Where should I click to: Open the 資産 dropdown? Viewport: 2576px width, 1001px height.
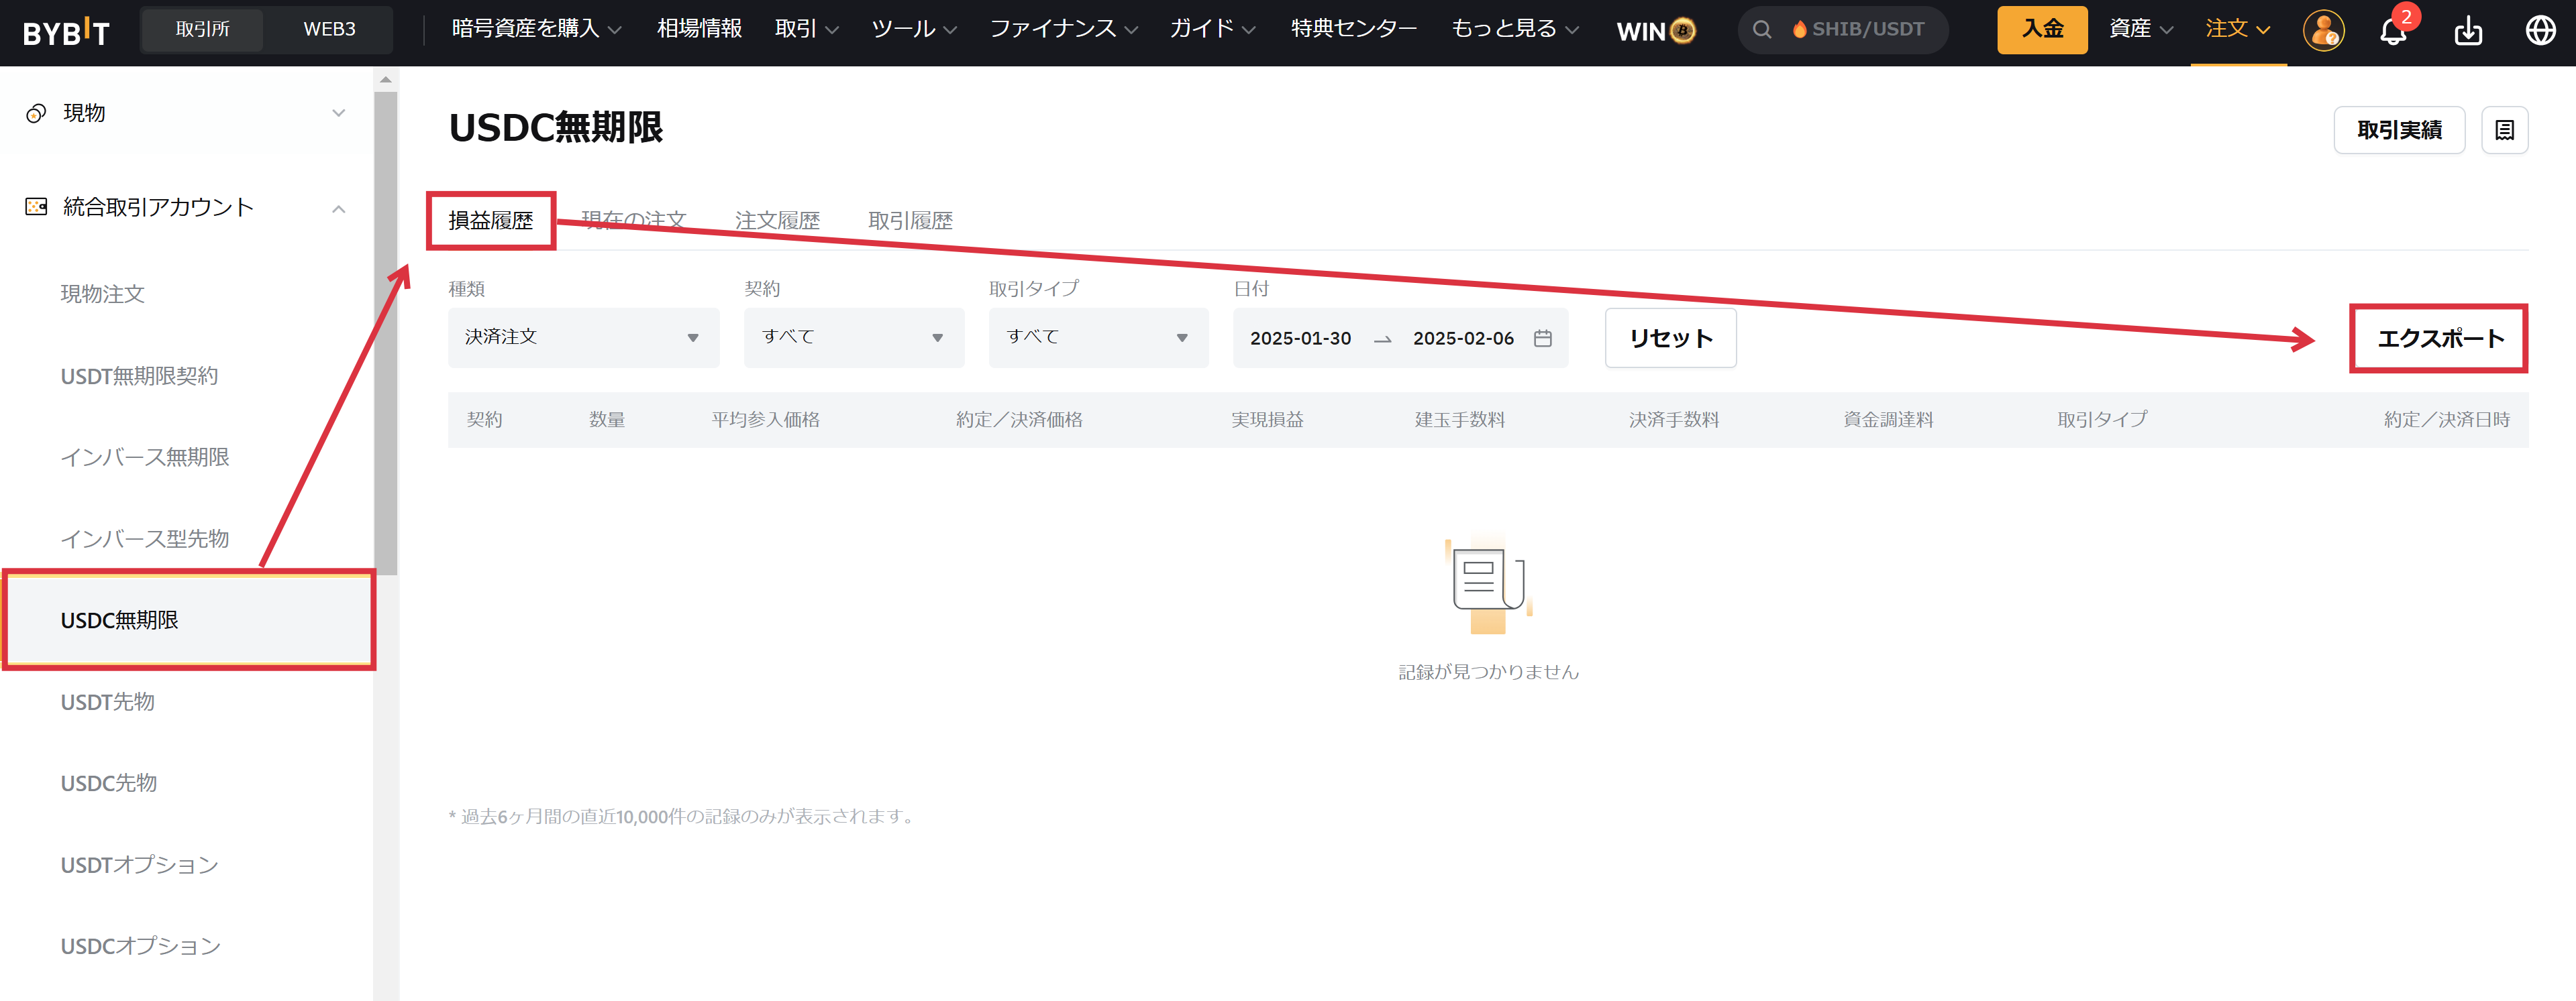pyautogui.click(x=2141, y=29)
